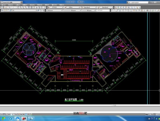This screenshot has width=160, height=121.
Task: Open the Help question mark icon
Action: 45,7
